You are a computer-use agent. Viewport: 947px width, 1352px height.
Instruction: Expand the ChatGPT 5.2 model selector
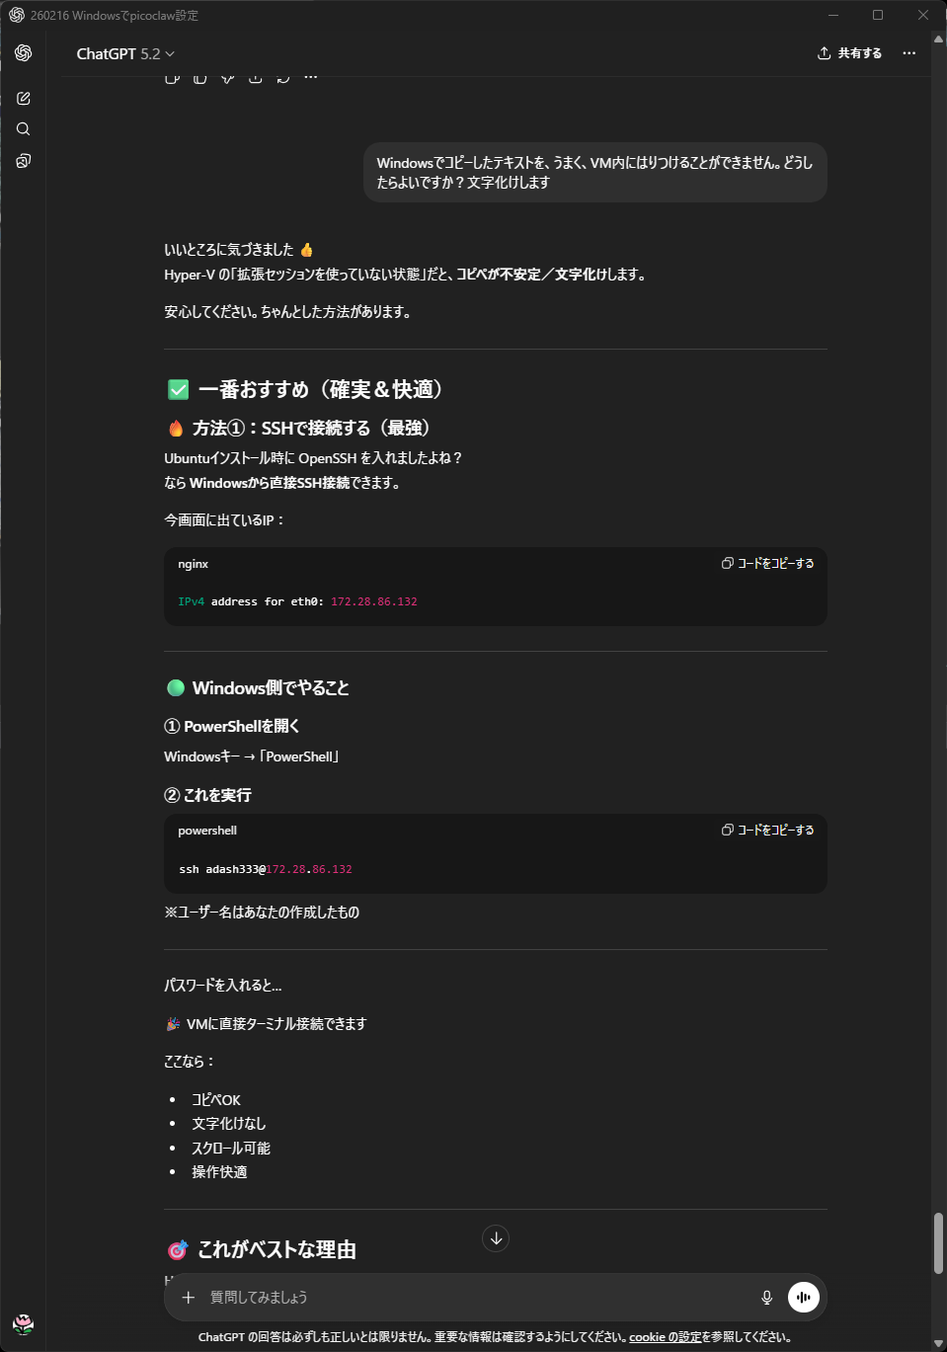click(125, 54)
